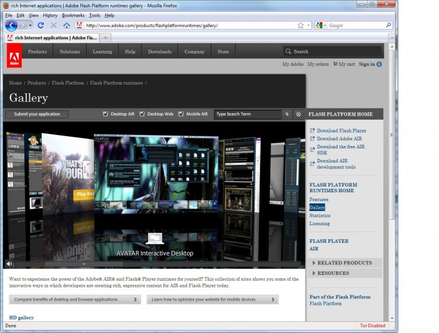Open the Licensing sidebar link
The width and height of the screenshot is (439, 333).
[x=320, y=223]
